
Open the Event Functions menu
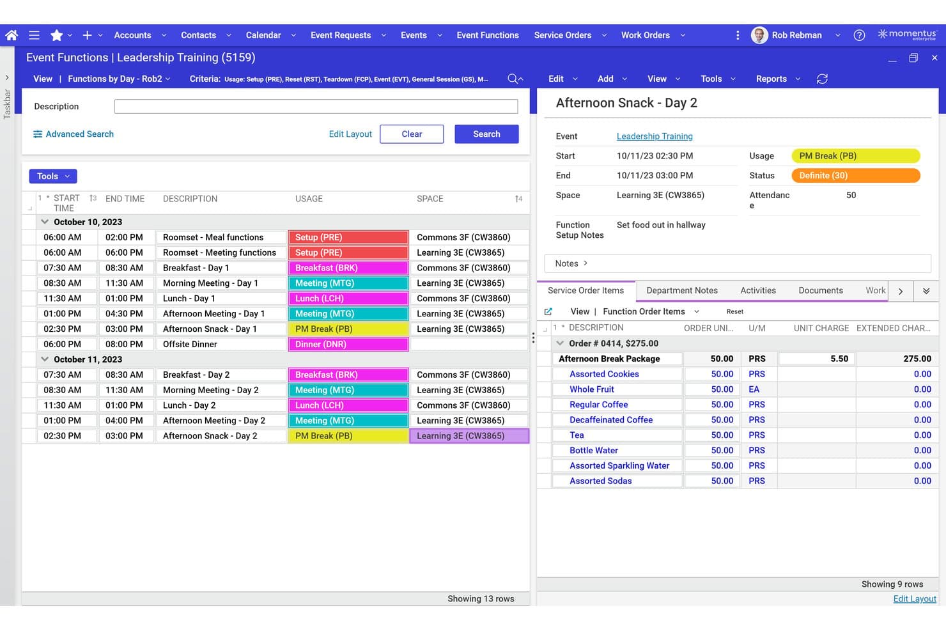click(488, 35)
